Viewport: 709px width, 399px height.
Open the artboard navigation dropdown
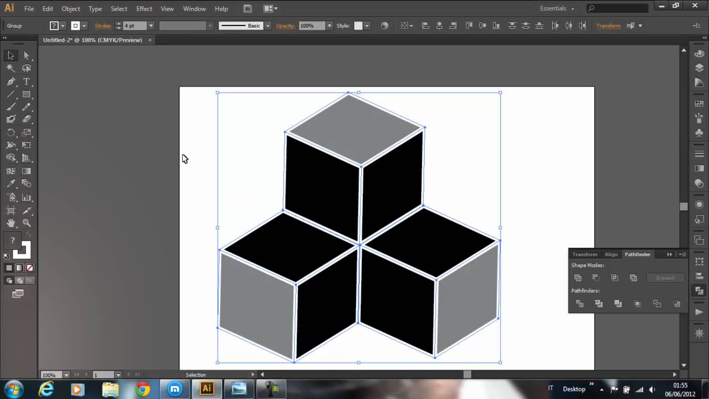tap(118, 375)
